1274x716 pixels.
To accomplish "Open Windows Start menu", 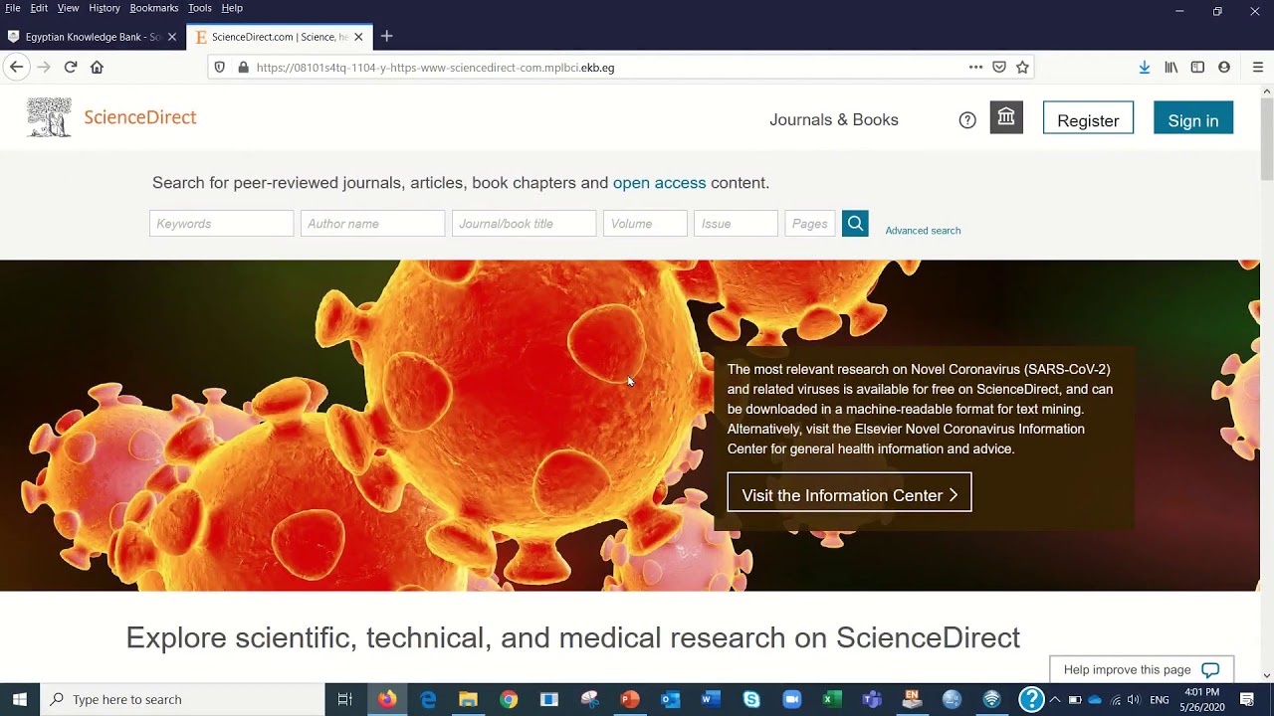I will (x=20, y=699).
